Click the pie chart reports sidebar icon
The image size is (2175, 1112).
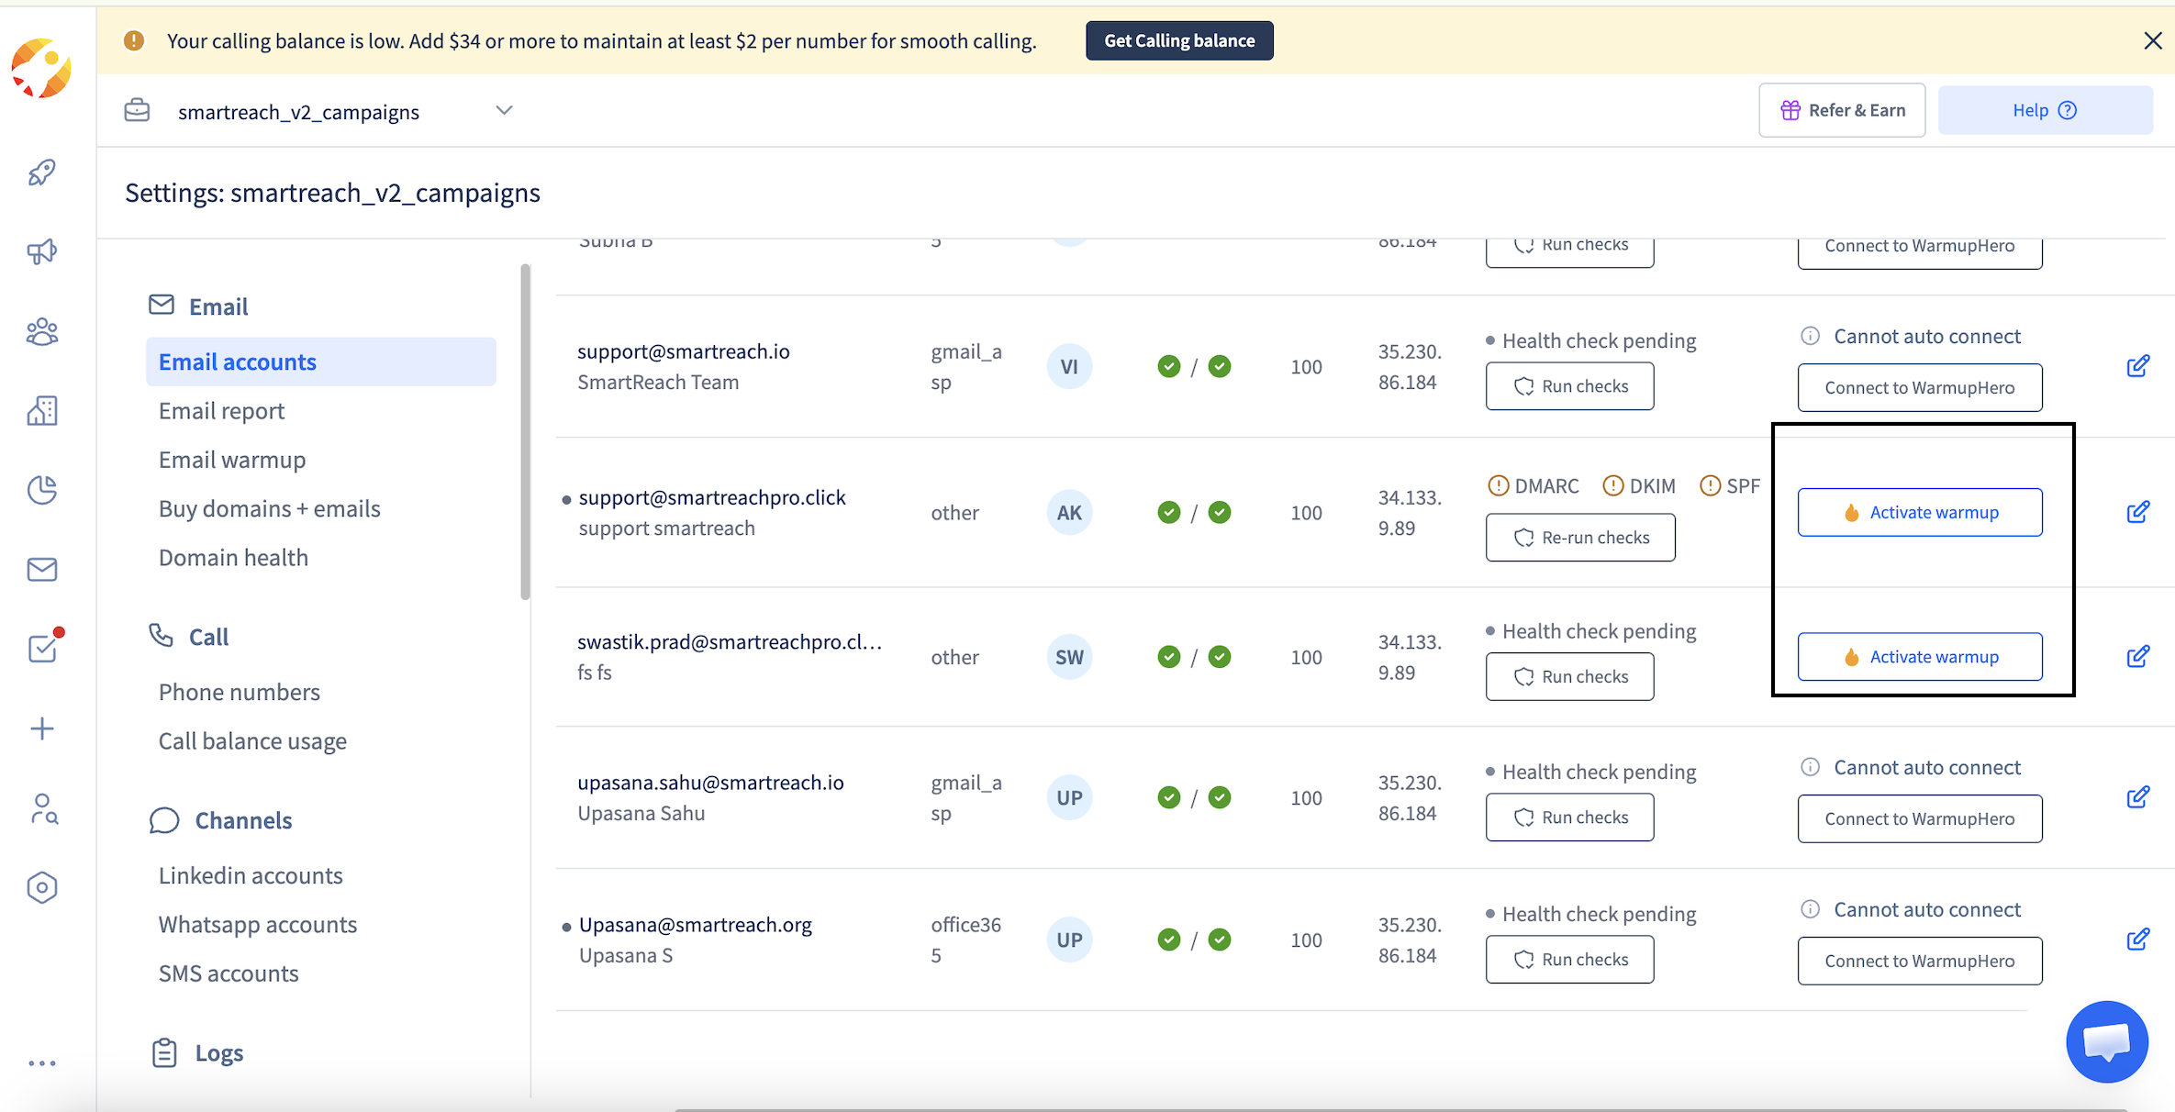[42, 490]
